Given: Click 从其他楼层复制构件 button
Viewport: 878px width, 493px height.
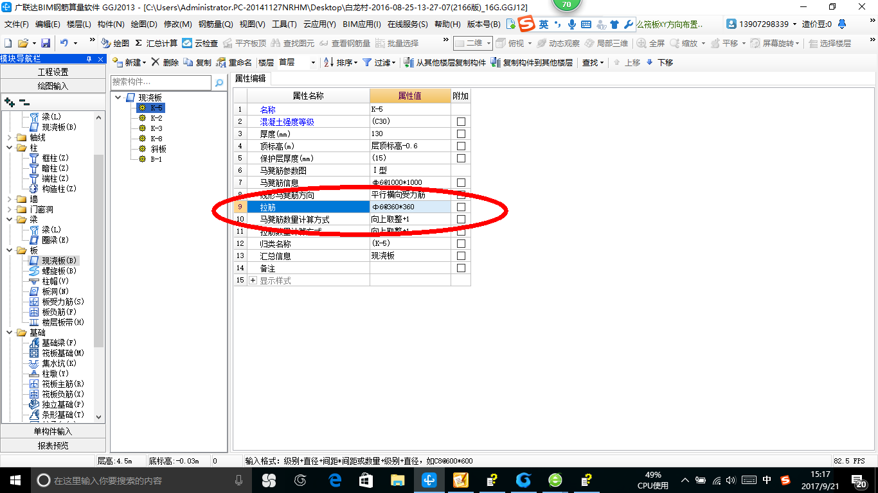Looking at the screenshot, I should [445, 62].
